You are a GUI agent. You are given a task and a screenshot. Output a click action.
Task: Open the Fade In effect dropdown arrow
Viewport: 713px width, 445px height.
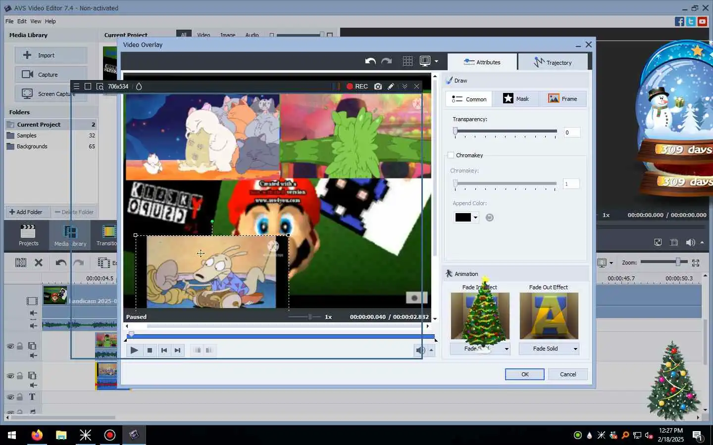(507, 349)
